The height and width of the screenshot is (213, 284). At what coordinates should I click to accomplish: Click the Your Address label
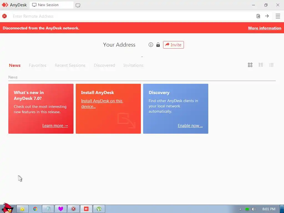click(x=119, y=45)
